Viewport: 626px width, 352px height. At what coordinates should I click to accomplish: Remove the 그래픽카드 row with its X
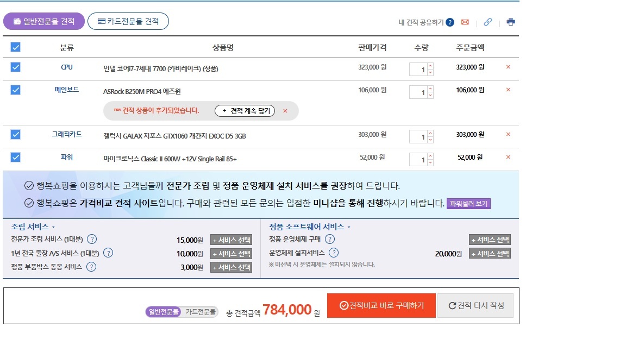[508, 135]
